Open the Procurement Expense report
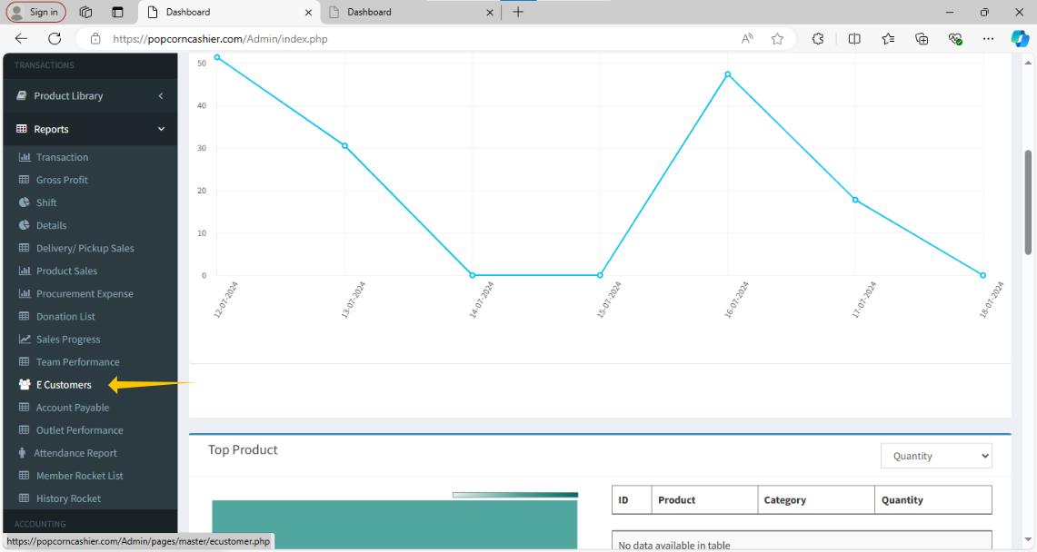Screen dimensions: 1037x552 (85, 294)
